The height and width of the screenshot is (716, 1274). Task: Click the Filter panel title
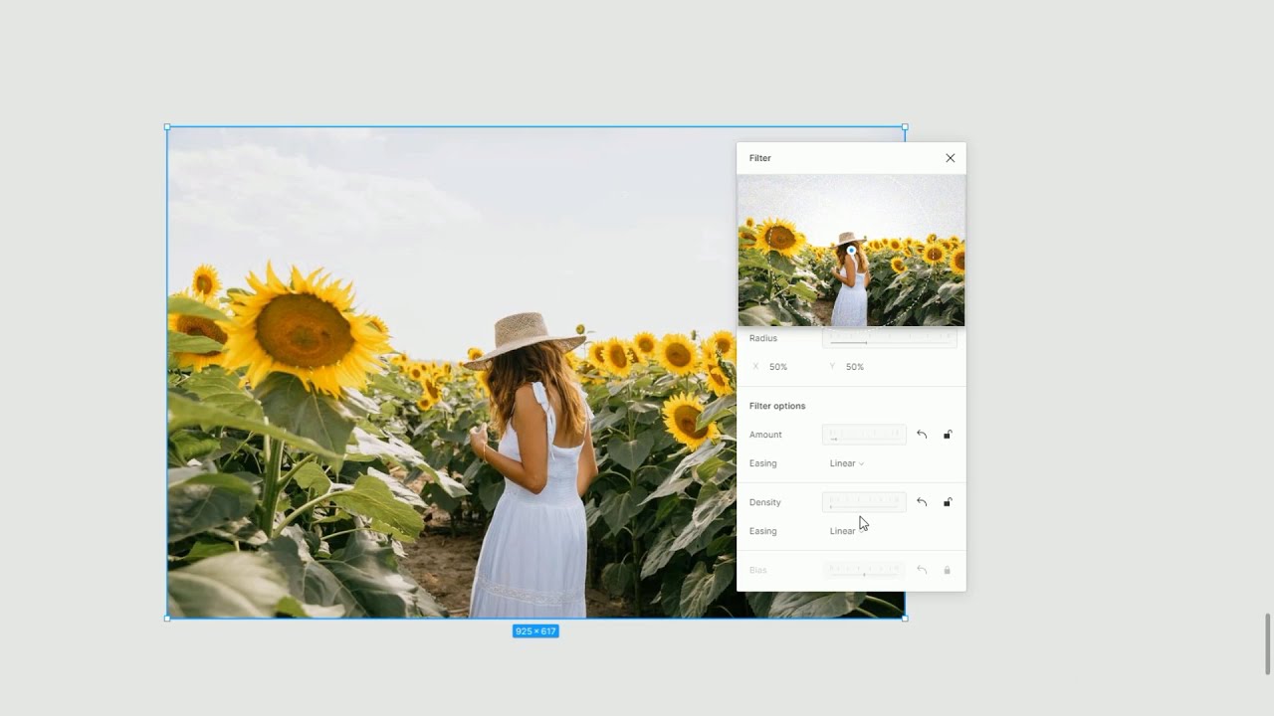(760, 158)
